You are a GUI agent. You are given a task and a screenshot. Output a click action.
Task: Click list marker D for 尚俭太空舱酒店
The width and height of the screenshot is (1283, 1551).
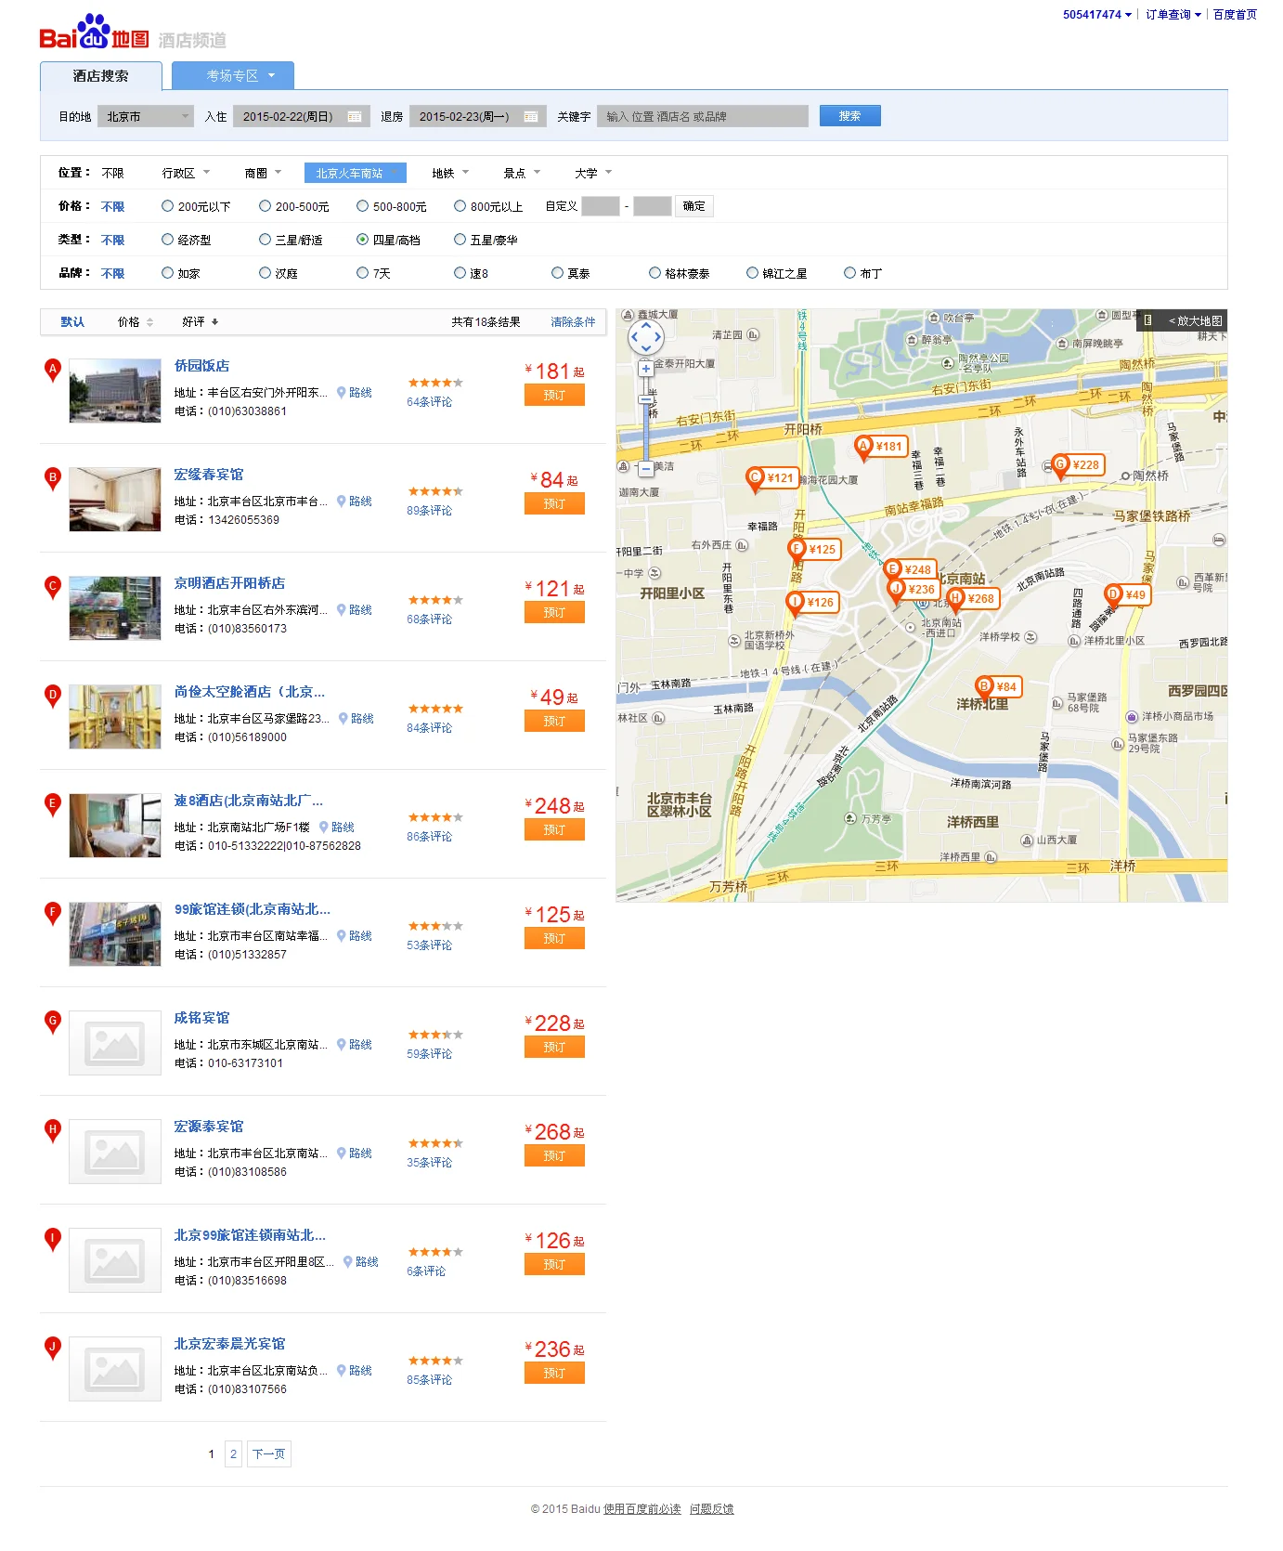pos(53,697)
